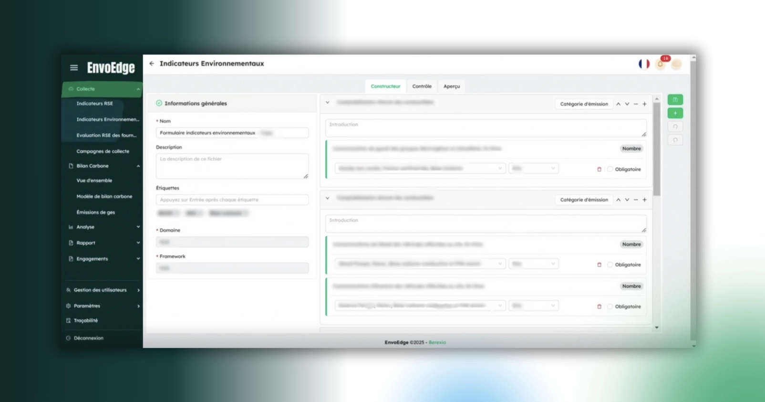Add to the second section with its plus icon

(x=644, y=200)
